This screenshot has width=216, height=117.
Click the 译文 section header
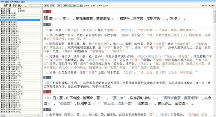(47, 78)
